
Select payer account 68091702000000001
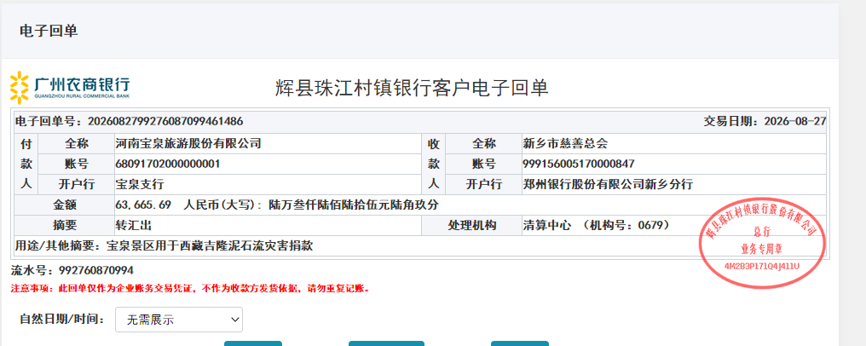pyautogui.click(x=168, y=164)
